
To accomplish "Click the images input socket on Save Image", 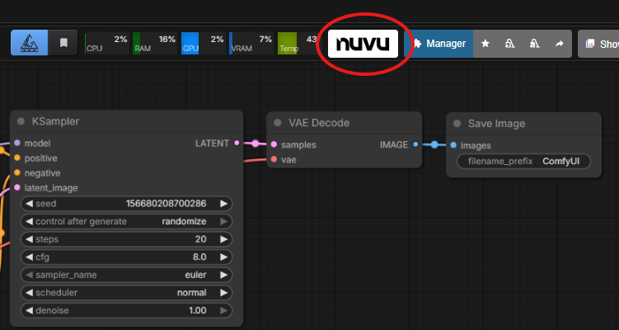I will 453,145.
